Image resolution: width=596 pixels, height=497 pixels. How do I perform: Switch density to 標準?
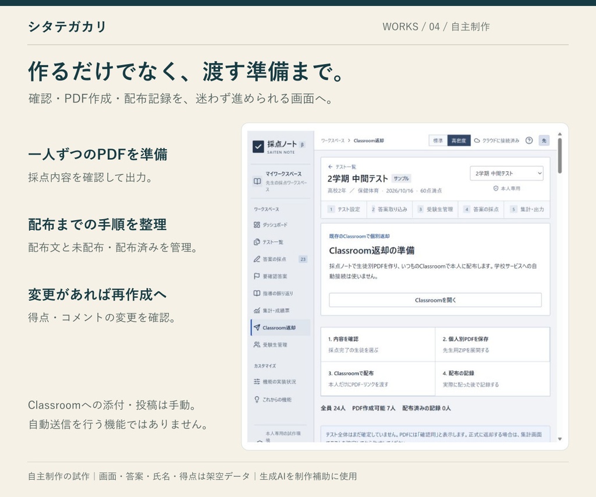click(438, 140)
